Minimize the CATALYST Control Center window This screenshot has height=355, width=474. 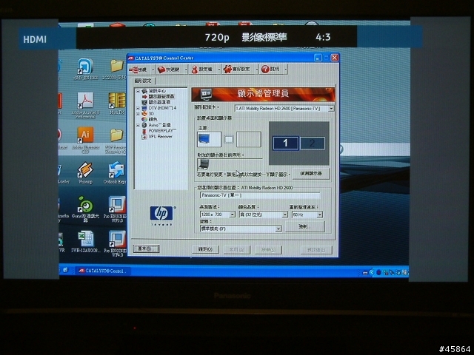[x=318, y=58]
